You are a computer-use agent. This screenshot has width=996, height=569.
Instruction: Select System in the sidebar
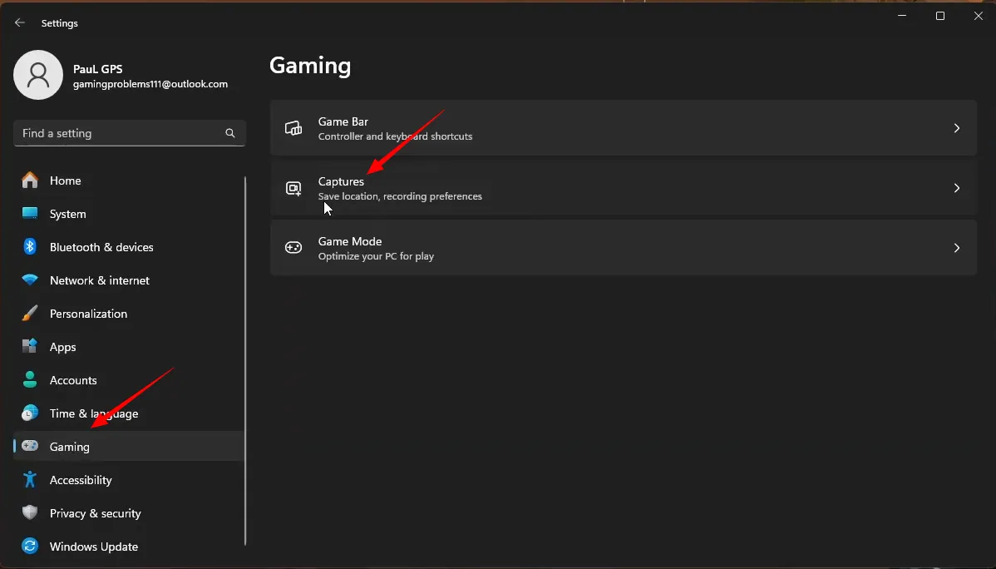tap(67, 214)
